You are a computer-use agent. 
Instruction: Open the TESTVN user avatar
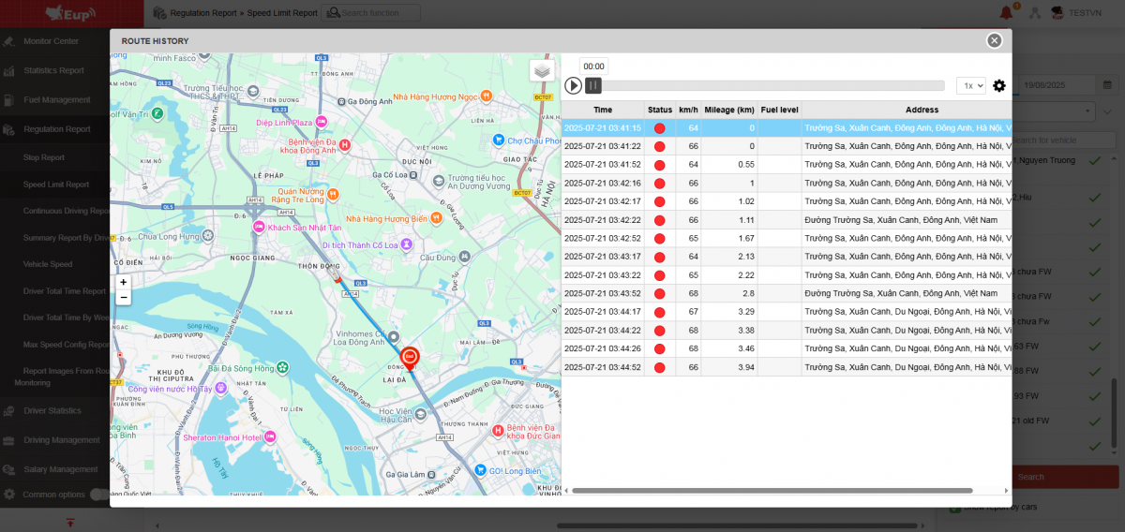1057,12
